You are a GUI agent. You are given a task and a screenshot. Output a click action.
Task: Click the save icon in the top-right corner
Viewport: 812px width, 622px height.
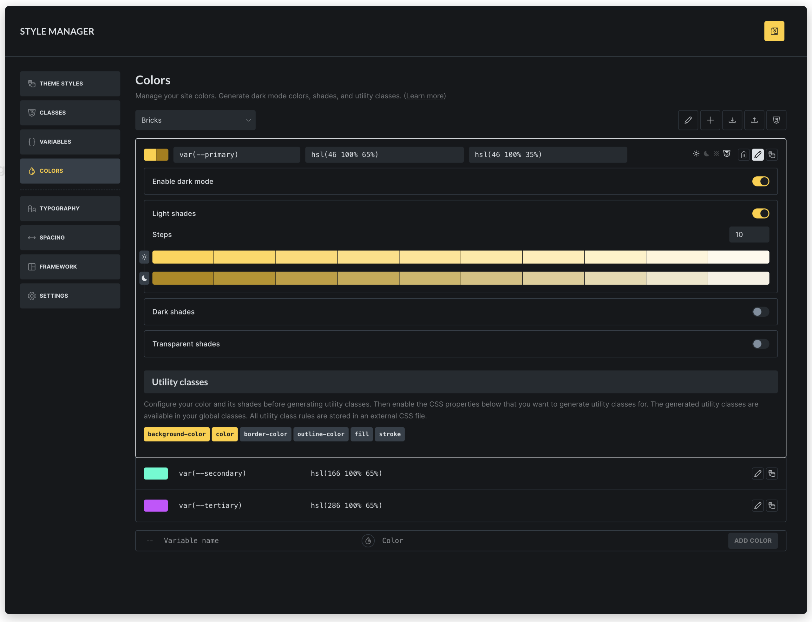coord(774,31)
